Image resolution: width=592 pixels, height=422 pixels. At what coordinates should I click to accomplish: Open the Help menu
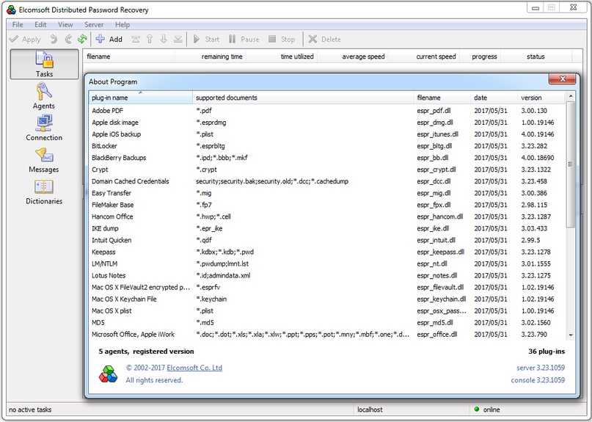[x=122, y=24]
